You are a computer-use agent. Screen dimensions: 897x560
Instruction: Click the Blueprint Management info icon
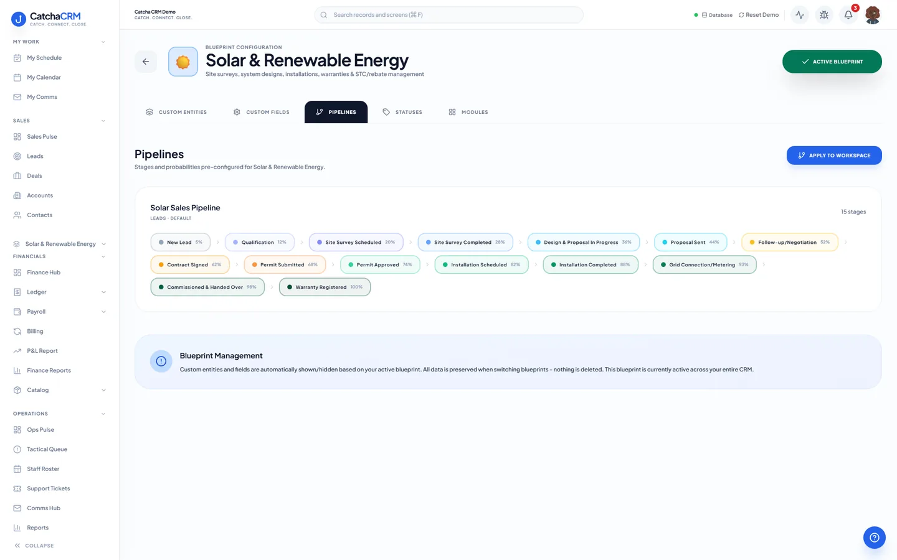point(161,362)
